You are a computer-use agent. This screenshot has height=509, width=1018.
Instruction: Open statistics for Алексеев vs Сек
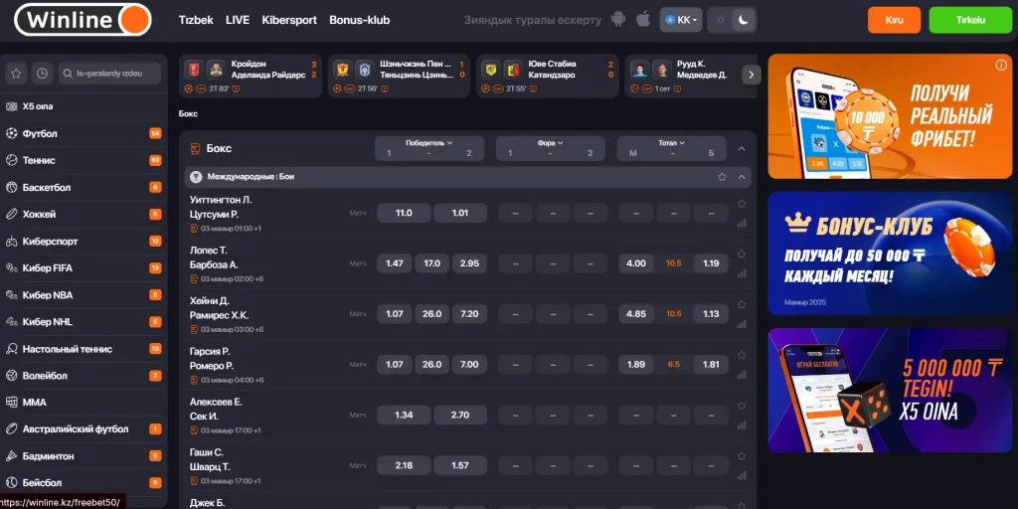(742, 425)
